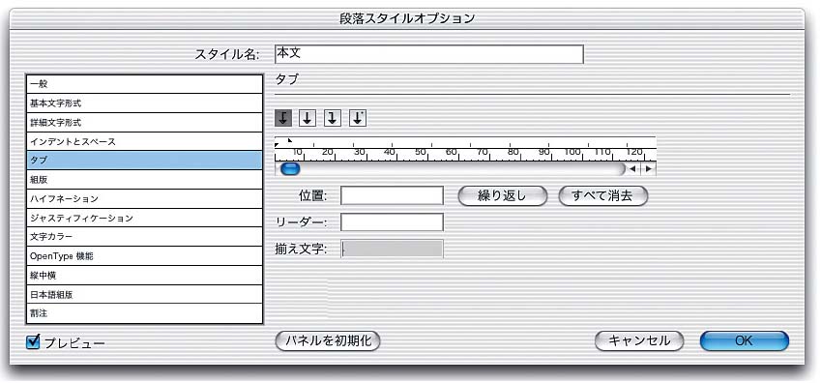Select the right-justified tab icon
This screenshot has height=383, width=821.
coord(333,118)
